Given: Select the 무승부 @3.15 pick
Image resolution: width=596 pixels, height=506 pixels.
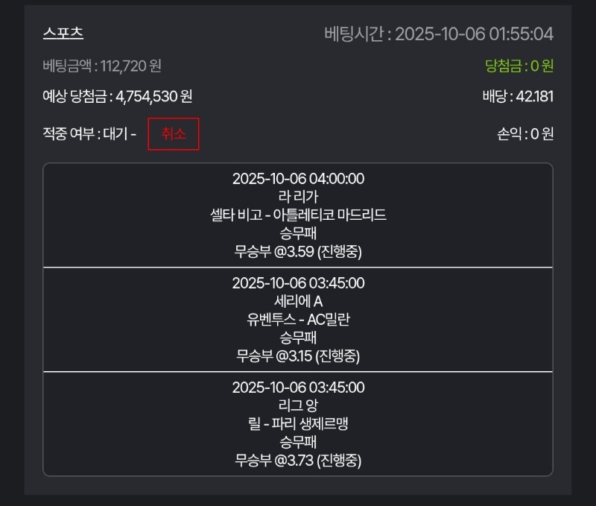Looking at the screenshot, I should [x=298, y=355].
